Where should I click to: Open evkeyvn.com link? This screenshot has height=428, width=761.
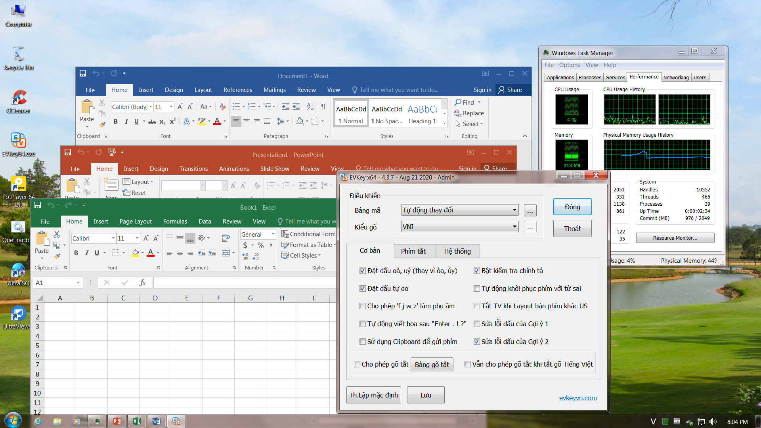coord(577,398)
